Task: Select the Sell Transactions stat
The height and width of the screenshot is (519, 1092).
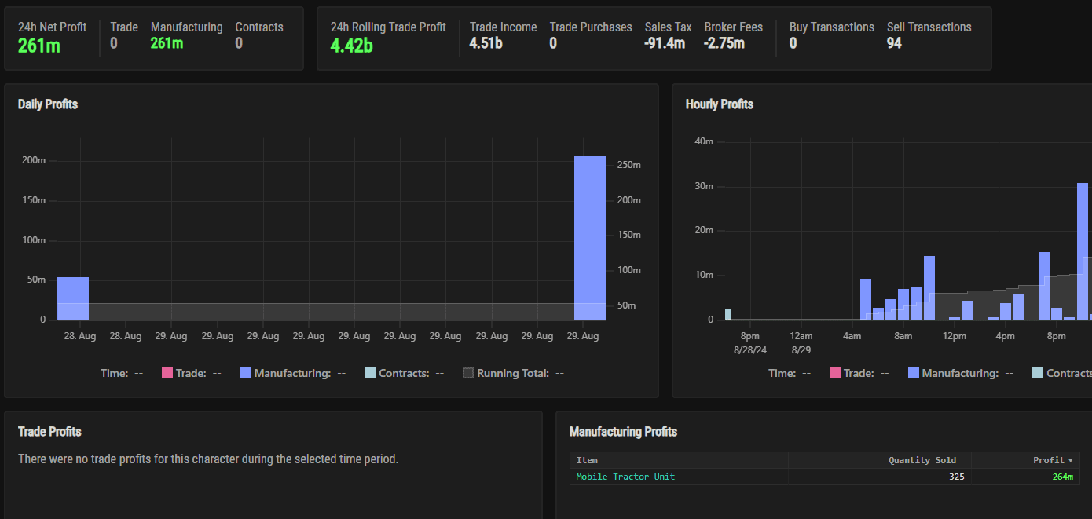Action: (929, 35)
